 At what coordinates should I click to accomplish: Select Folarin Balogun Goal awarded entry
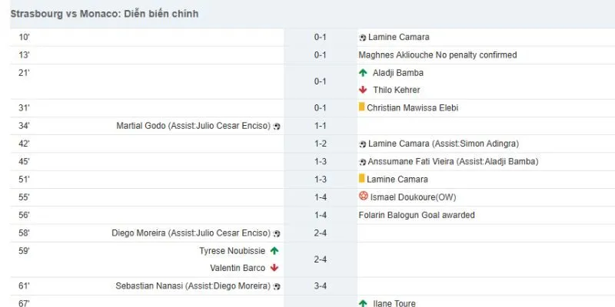[x=417, y=215]
